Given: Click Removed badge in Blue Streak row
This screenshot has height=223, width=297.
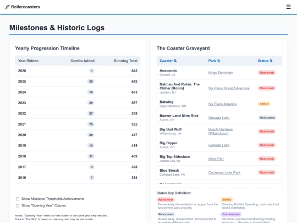Looking at the screenshot, I should pos(267,172).
